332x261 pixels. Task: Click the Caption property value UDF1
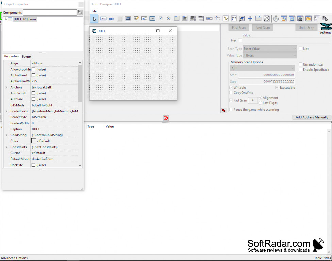click(x=54, y=129)
